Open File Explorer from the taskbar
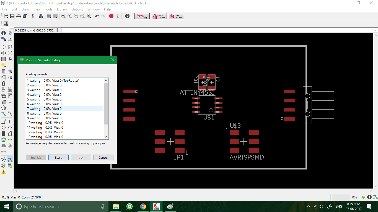This screenshot has width=378, height=212. point(116,206)
